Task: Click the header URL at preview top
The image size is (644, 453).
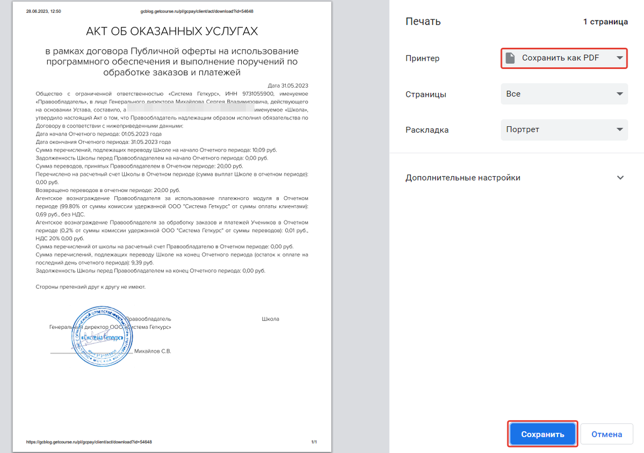Action: click(197, 11)
